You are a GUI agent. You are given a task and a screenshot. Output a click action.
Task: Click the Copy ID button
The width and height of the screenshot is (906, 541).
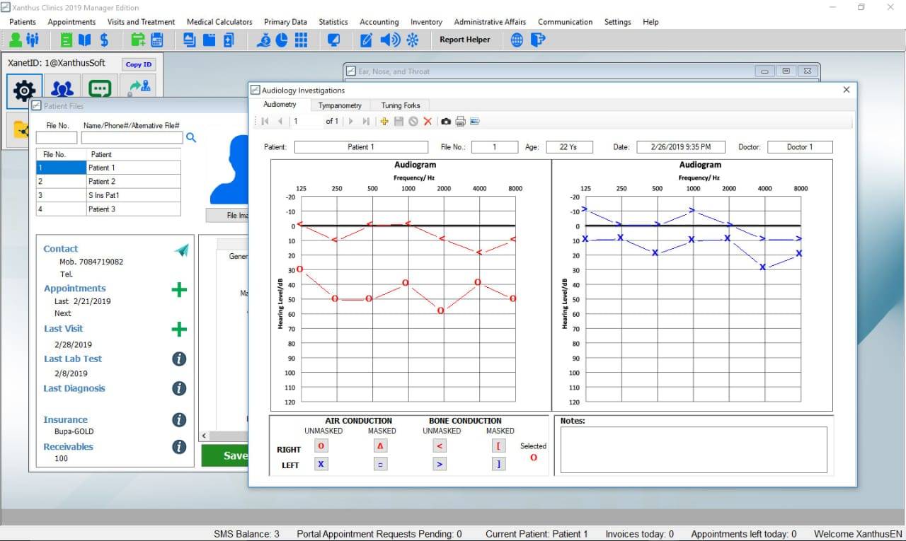(139, 64)
